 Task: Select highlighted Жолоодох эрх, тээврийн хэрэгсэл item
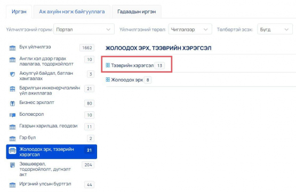pos(52,152)
